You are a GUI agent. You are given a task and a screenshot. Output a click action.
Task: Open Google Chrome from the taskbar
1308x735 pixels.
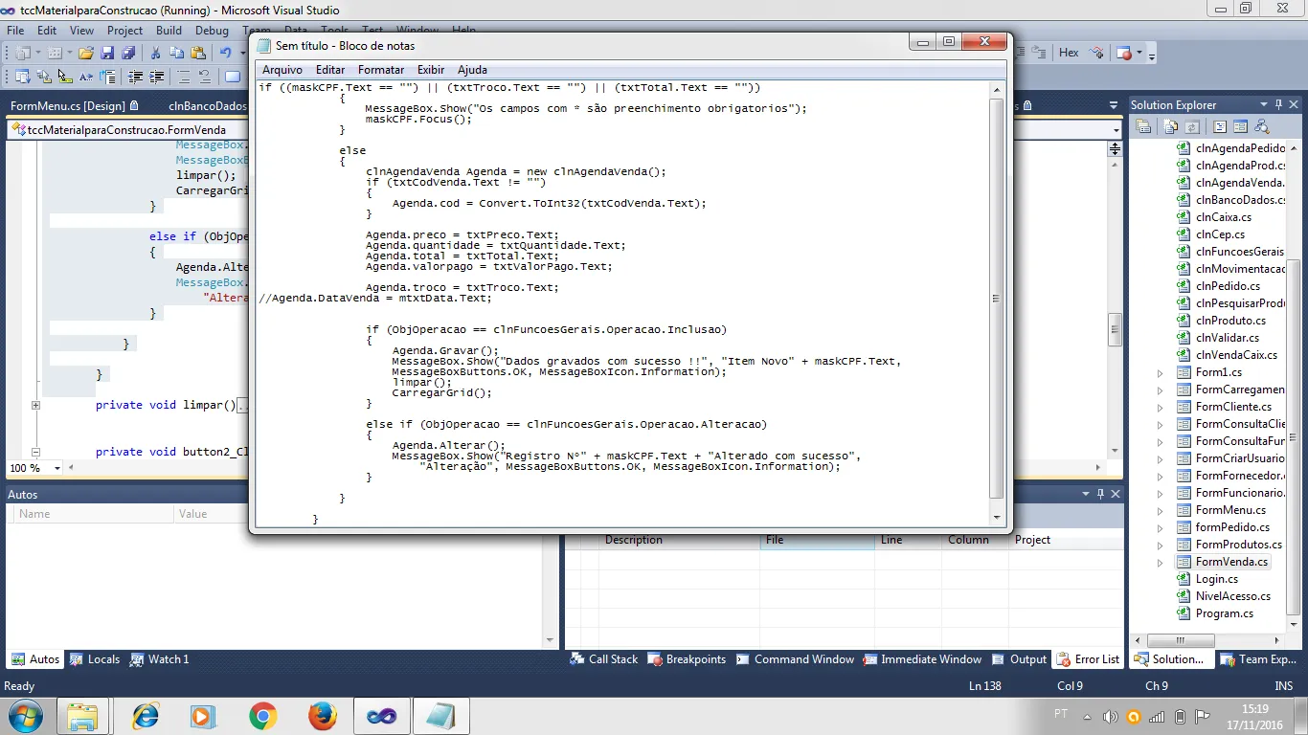pyautogui.click(x=263, y=715)
